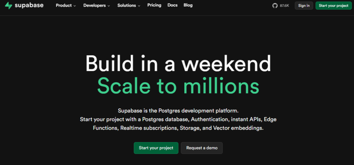
Task: Click the green Start your project hero button
Action: [x=156, y=148]
